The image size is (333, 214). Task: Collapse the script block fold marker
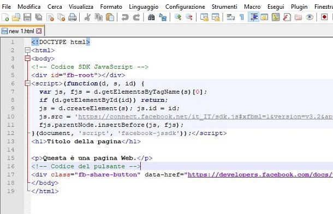28,83
